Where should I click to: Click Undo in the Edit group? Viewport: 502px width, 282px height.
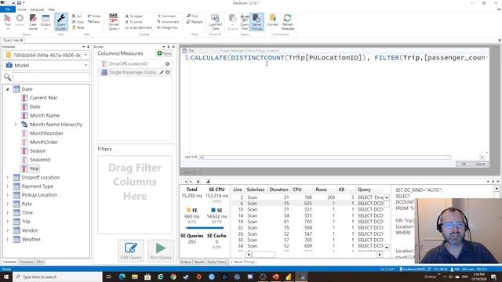pos(94,16)
